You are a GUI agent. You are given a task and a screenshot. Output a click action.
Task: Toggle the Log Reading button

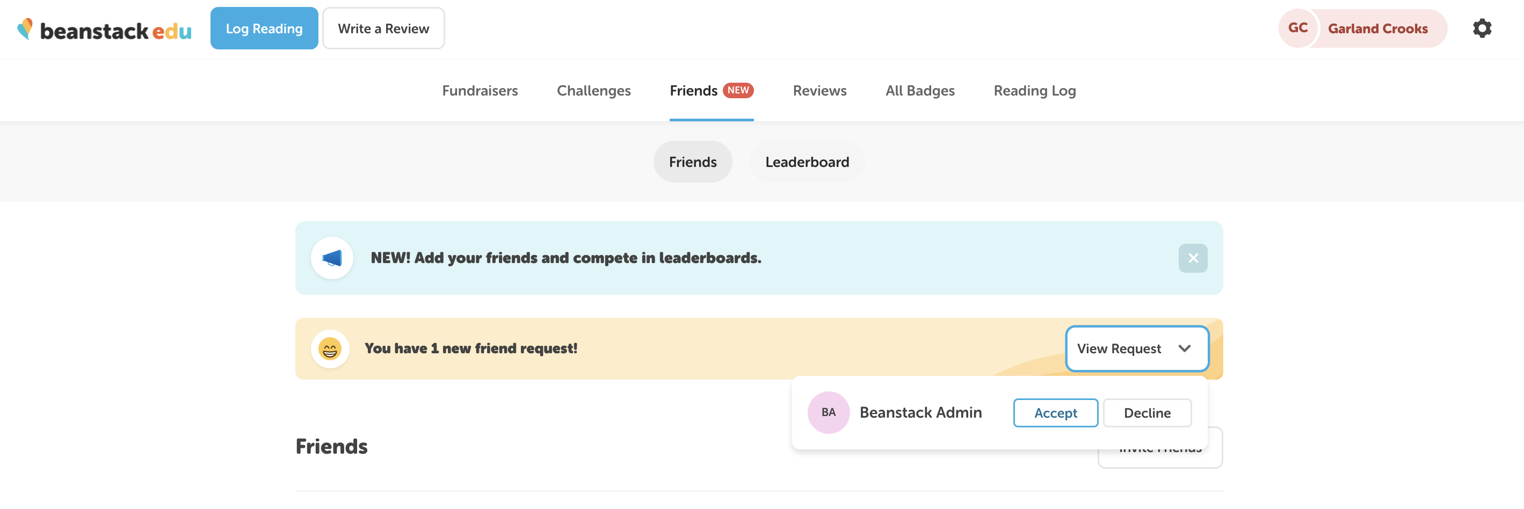pos(264,28)
